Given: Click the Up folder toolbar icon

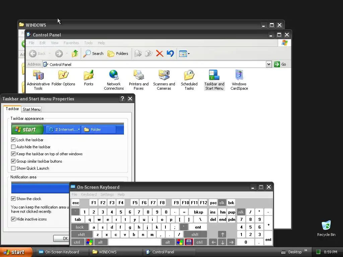Looking at the screenshot, I should click(x=75, y=53).
